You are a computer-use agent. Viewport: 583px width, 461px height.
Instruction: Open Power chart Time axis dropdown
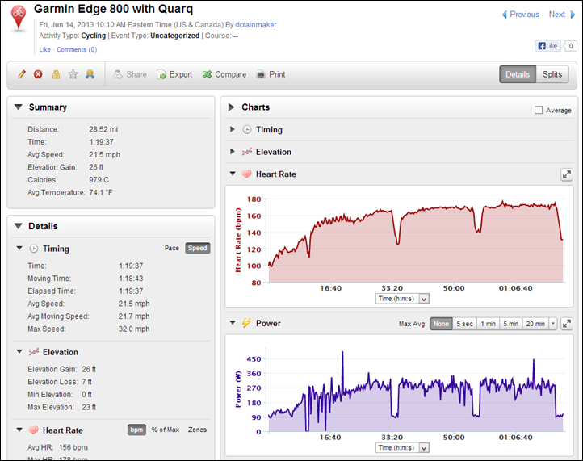coord(402,447)
